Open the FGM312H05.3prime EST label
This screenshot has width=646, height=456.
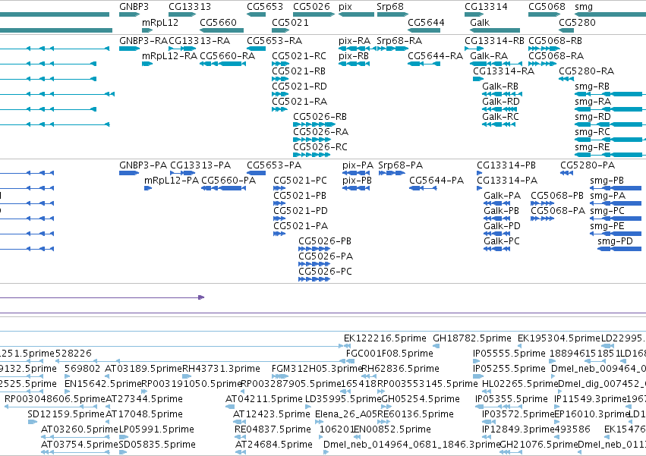[317, 369]
